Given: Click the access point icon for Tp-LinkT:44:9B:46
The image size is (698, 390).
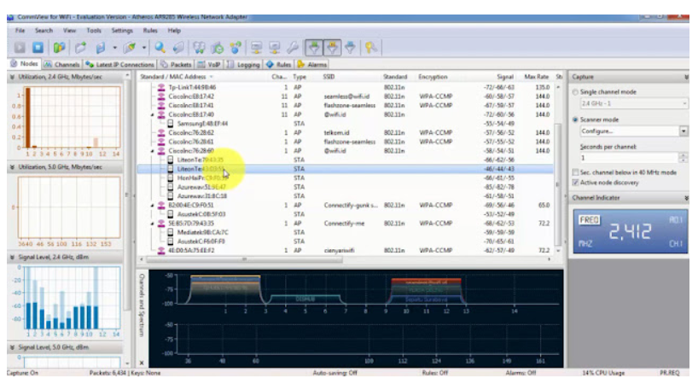Looking at the screenshot, I should tap(161, 87).
